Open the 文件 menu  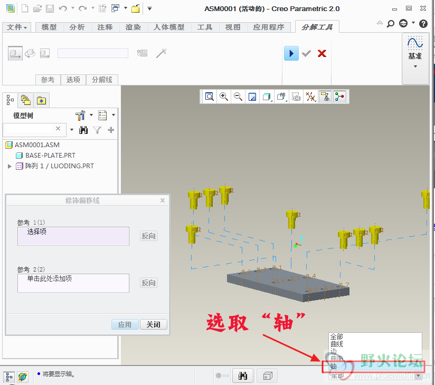click(x=17, y=27)
